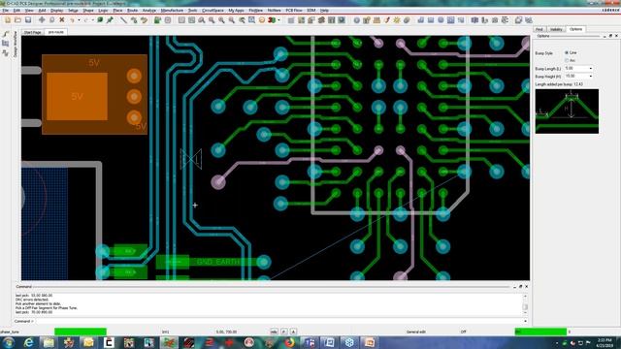The width and height of the screenshot is (621, 349).
Task: Open the Setup menu
Action: click(73, 11)
